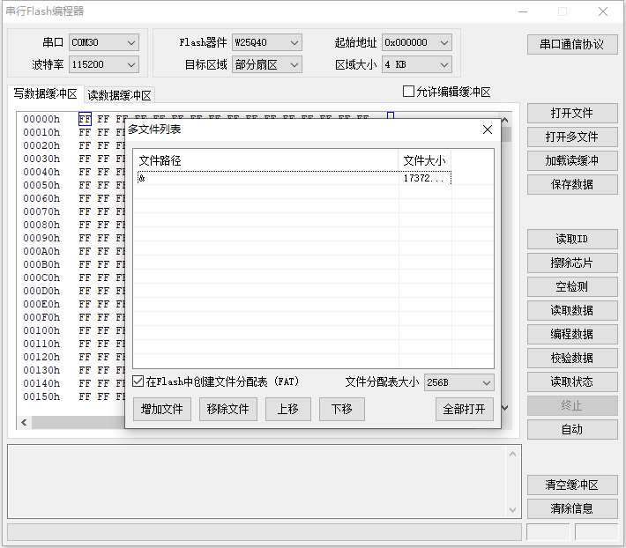Click the 下移 button
Viewport: 626px width, 548px height.
[x=341, y=410]
